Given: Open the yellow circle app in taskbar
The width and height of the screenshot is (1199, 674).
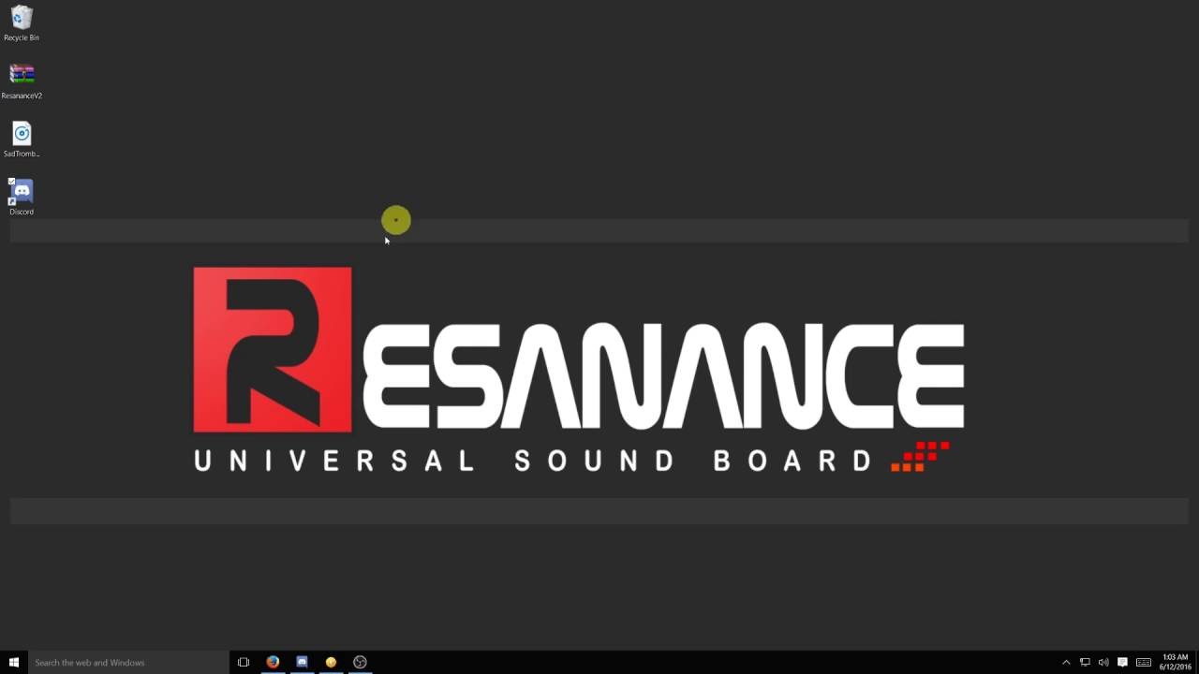Looking at the screenshot, I should (x=331, y=662).
